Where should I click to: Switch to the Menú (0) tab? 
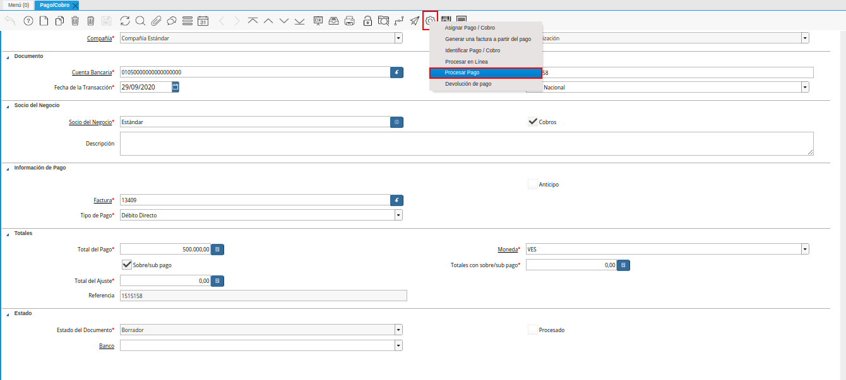coord(18,5)
